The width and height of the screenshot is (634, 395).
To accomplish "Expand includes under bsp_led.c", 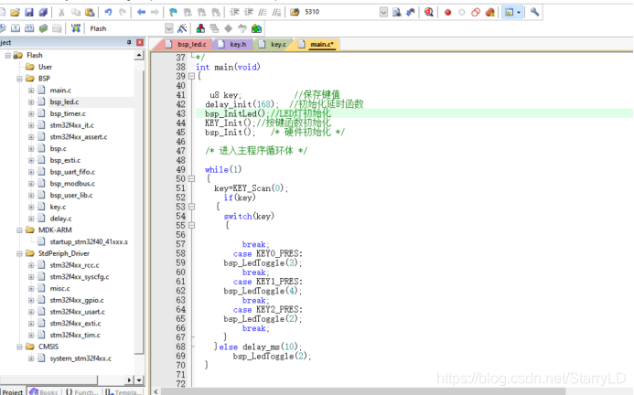I will coord(31,101).
